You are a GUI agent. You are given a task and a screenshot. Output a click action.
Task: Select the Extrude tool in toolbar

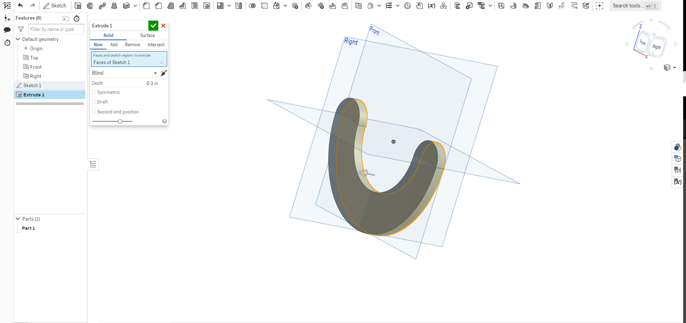point(78,6)
